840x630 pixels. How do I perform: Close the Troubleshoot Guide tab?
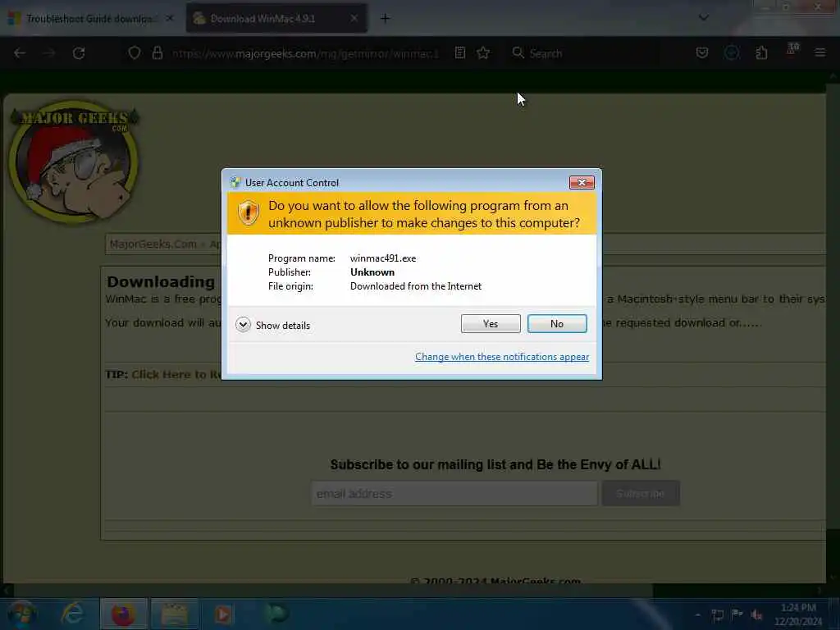coord(169,18)
